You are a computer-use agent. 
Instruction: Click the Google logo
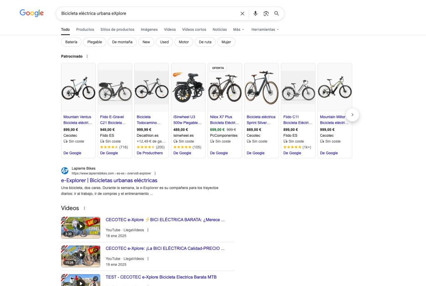[32, 13]
